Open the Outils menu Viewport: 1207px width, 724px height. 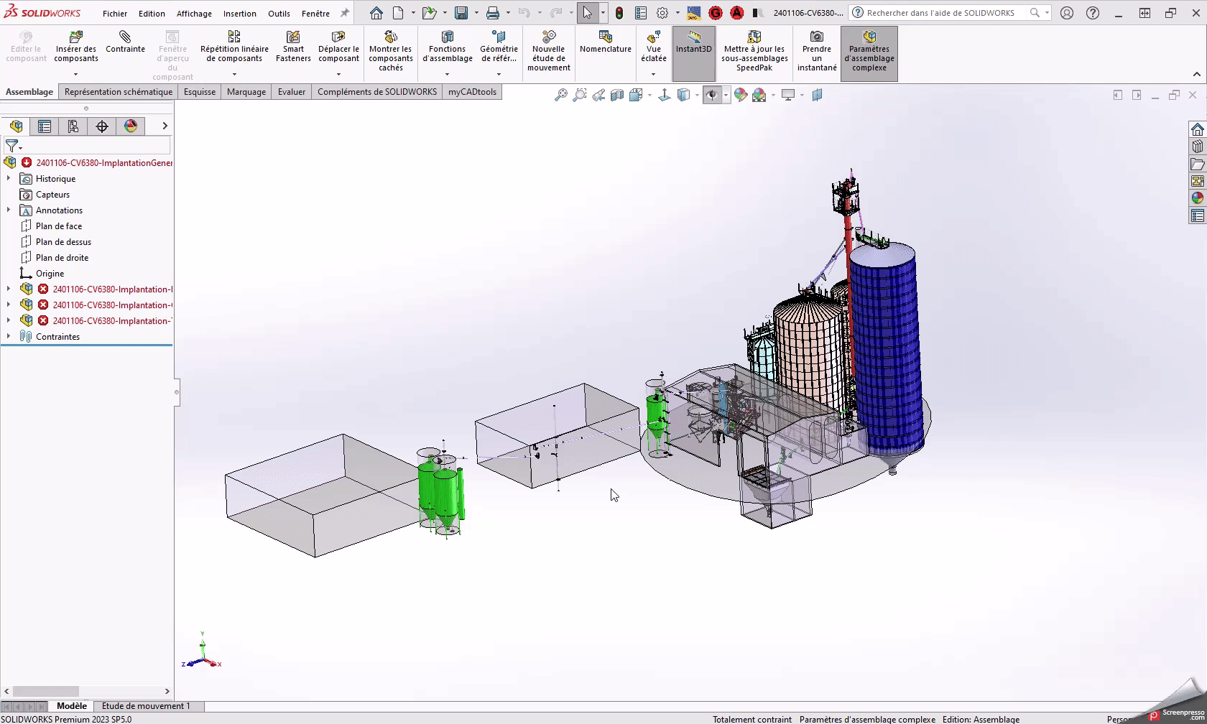[x=279, y=14]
